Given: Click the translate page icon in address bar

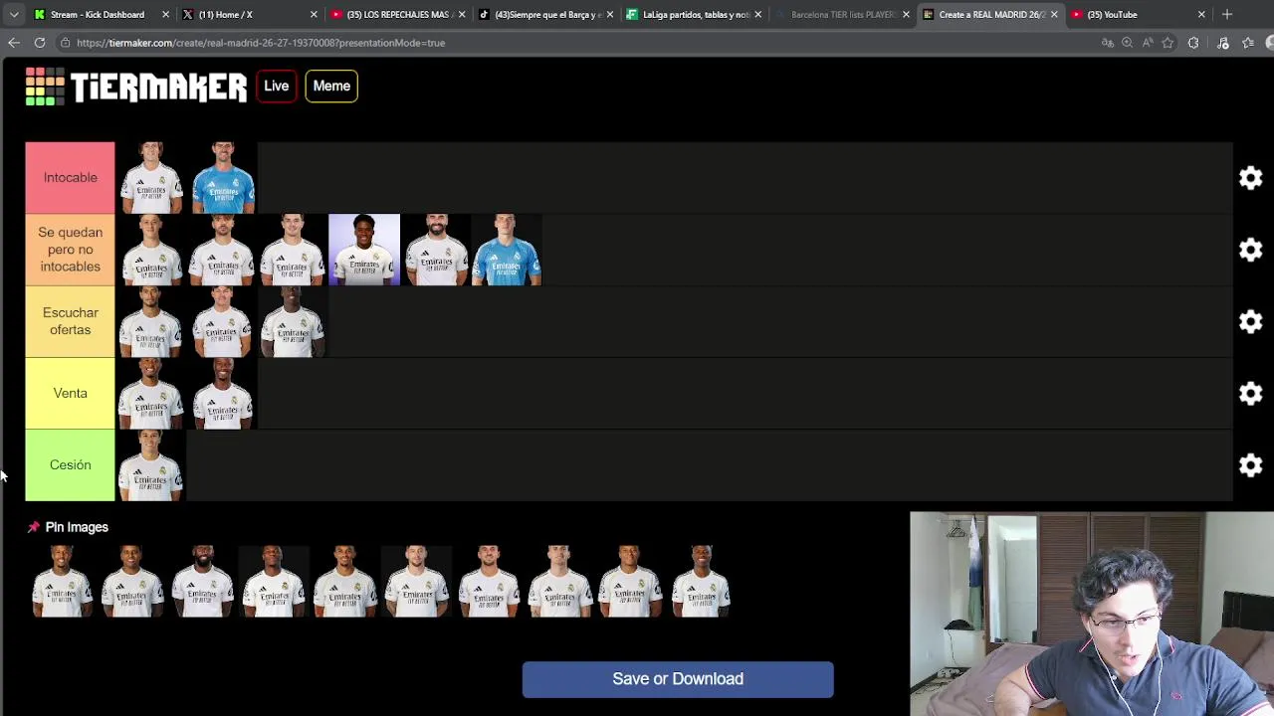Looking at the screenshot, I should [x=1107, y=43].
